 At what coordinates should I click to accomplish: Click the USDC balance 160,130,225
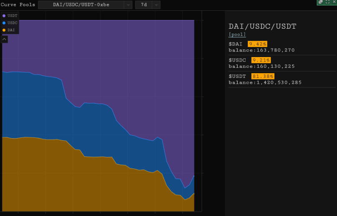(x=276, y=66)
